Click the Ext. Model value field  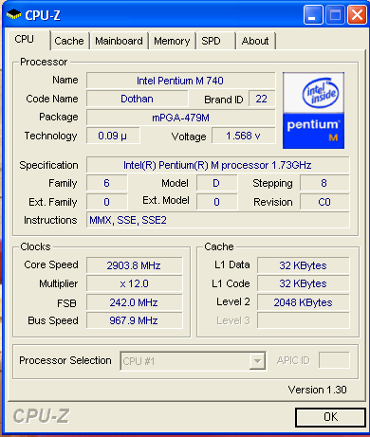[216, 202]
